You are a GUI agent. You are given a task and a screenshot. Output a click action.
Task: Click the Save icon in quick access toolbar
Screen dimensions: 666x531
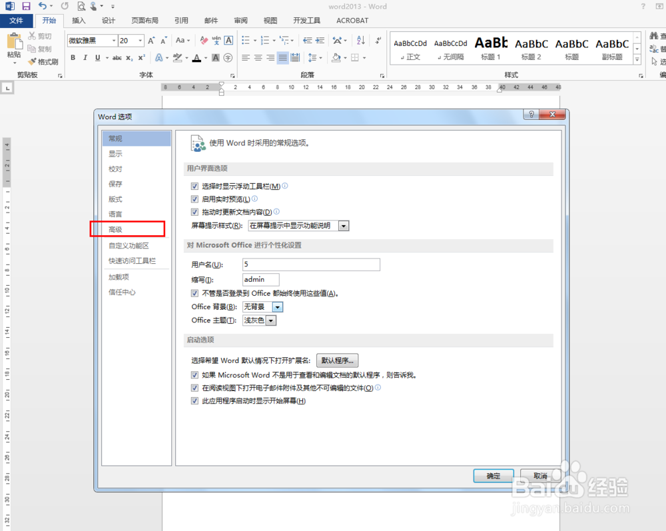(x=26, y=6)
